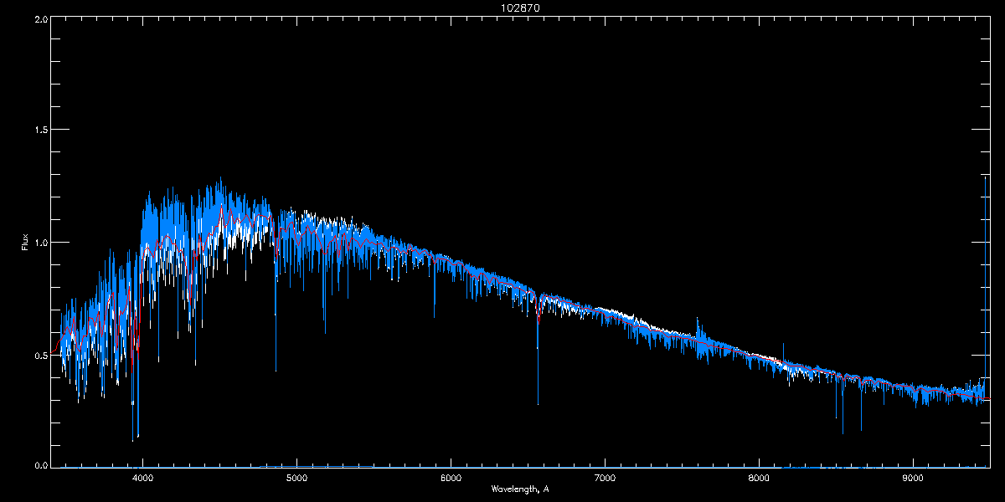The width and height of the screenshot is (1005, 502).
Task: Select the 6000 x-axis tick label
Action: (x=451, y=479)
